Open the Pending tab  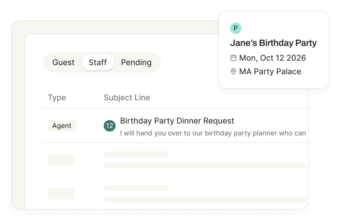click(x=136, y=62)
